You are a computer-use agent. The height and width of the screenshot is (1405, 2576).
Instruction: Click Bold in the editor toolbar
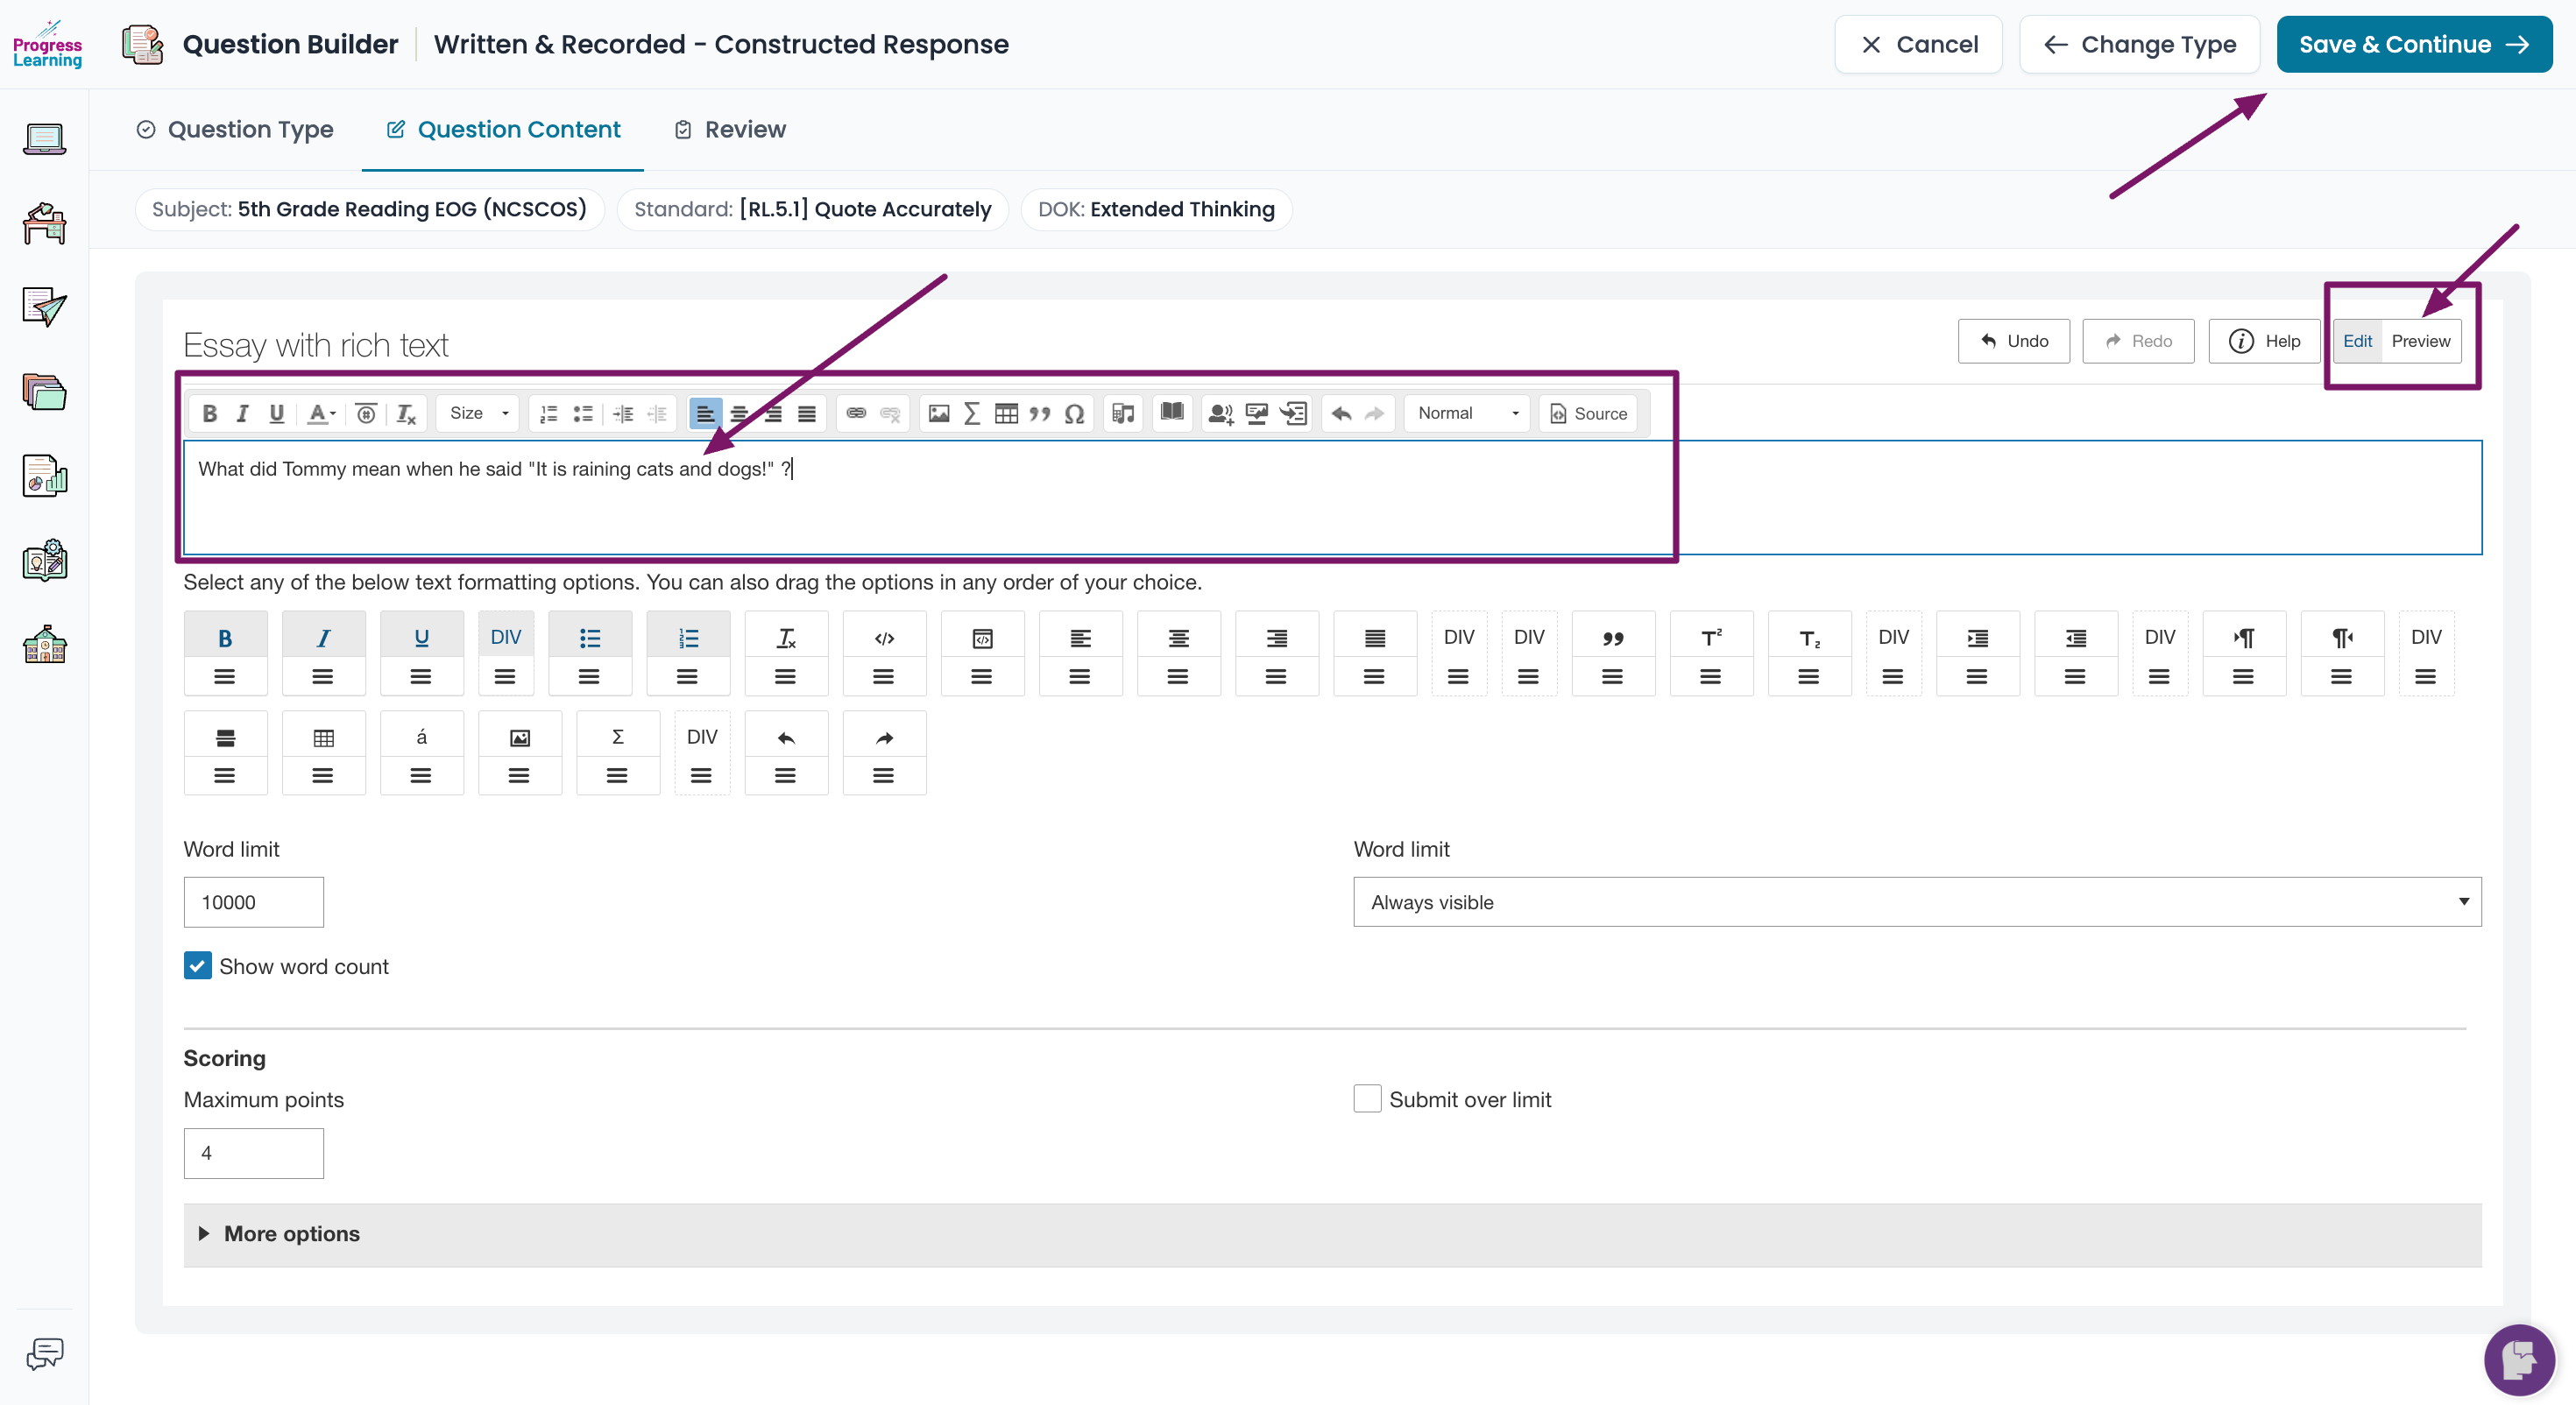pyautogui.click(x=209, y=413)
